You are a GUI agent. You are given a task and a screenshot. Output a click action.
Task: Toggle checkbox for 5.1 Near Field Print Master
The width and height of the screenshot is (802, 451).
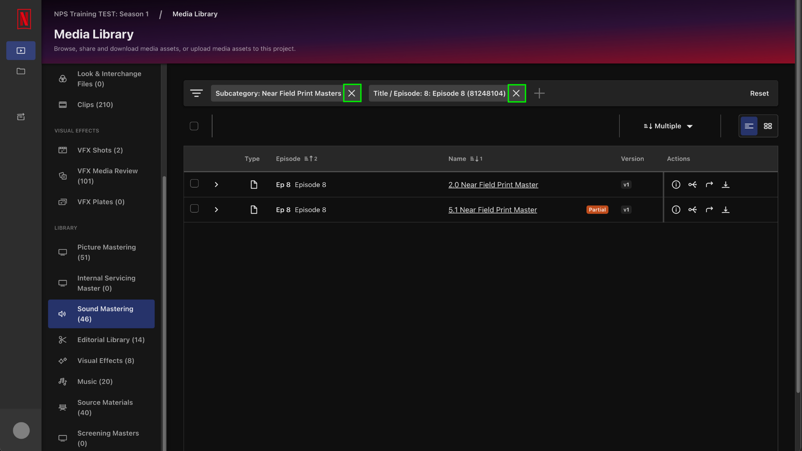194,209
